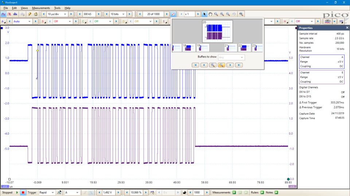Open the Tools menu

[57, 8]
